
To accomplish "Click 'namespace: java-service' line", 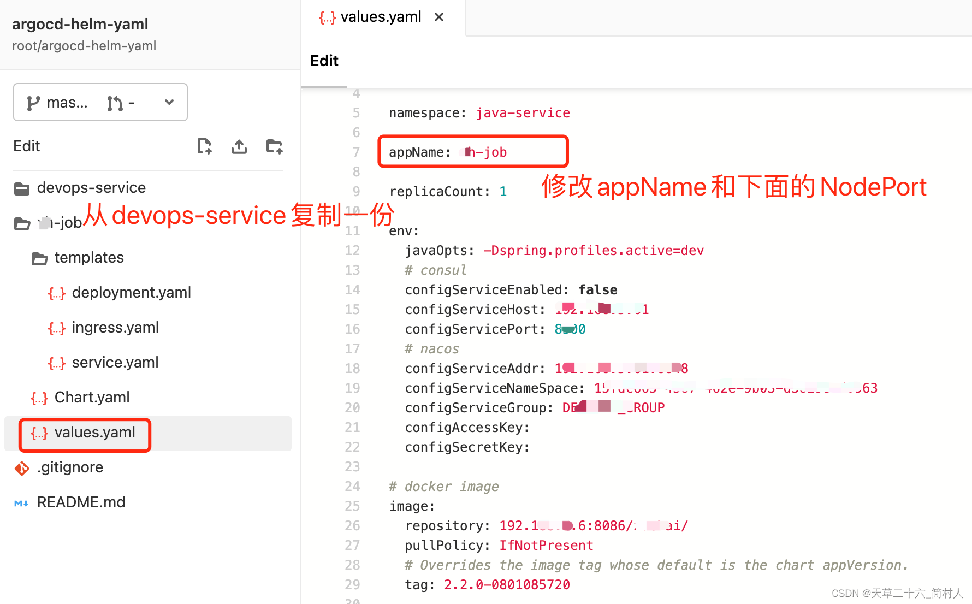I will (x=479, y=113).
